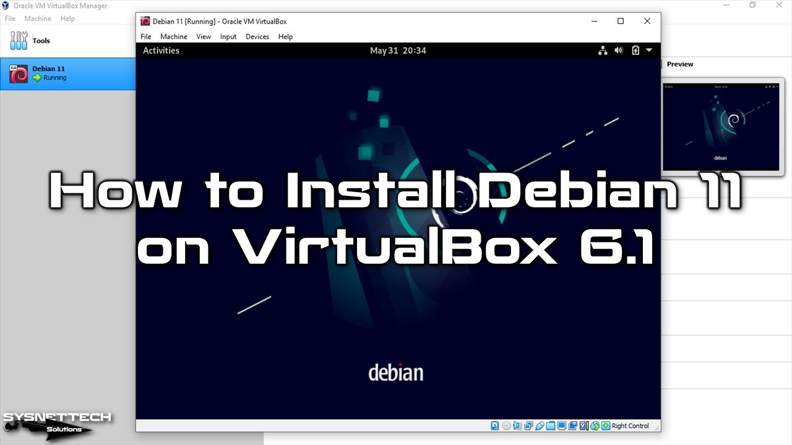792x445 pixels.
Task: Click the recording icon in VM status bar
Action: [572, 426]
